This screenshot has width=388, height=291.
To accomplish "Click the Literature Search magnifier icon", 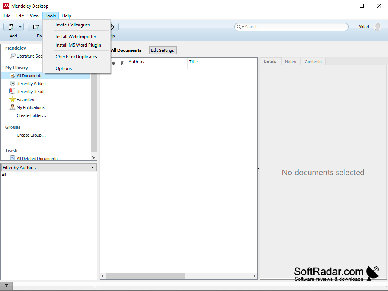I will click(x=12, y=56).
